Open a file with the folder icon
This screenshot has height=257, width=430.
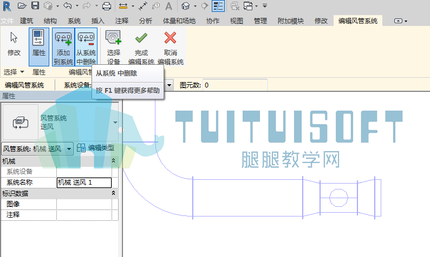22,6
